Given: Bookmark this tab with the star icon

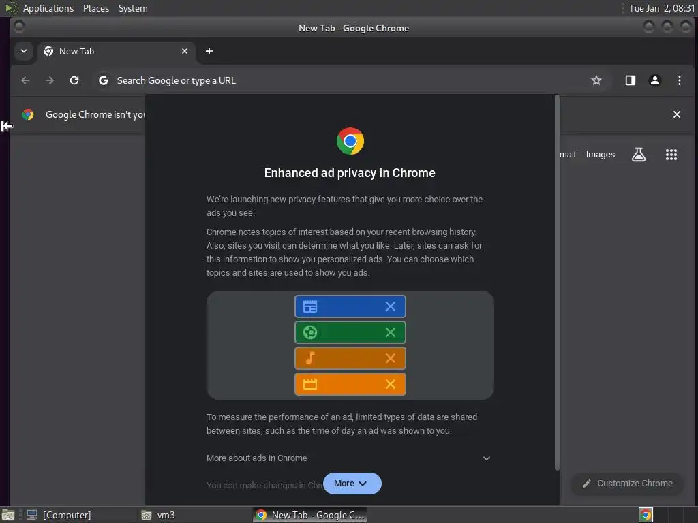Looking at the screenshot, I should [x=596, y=80].
